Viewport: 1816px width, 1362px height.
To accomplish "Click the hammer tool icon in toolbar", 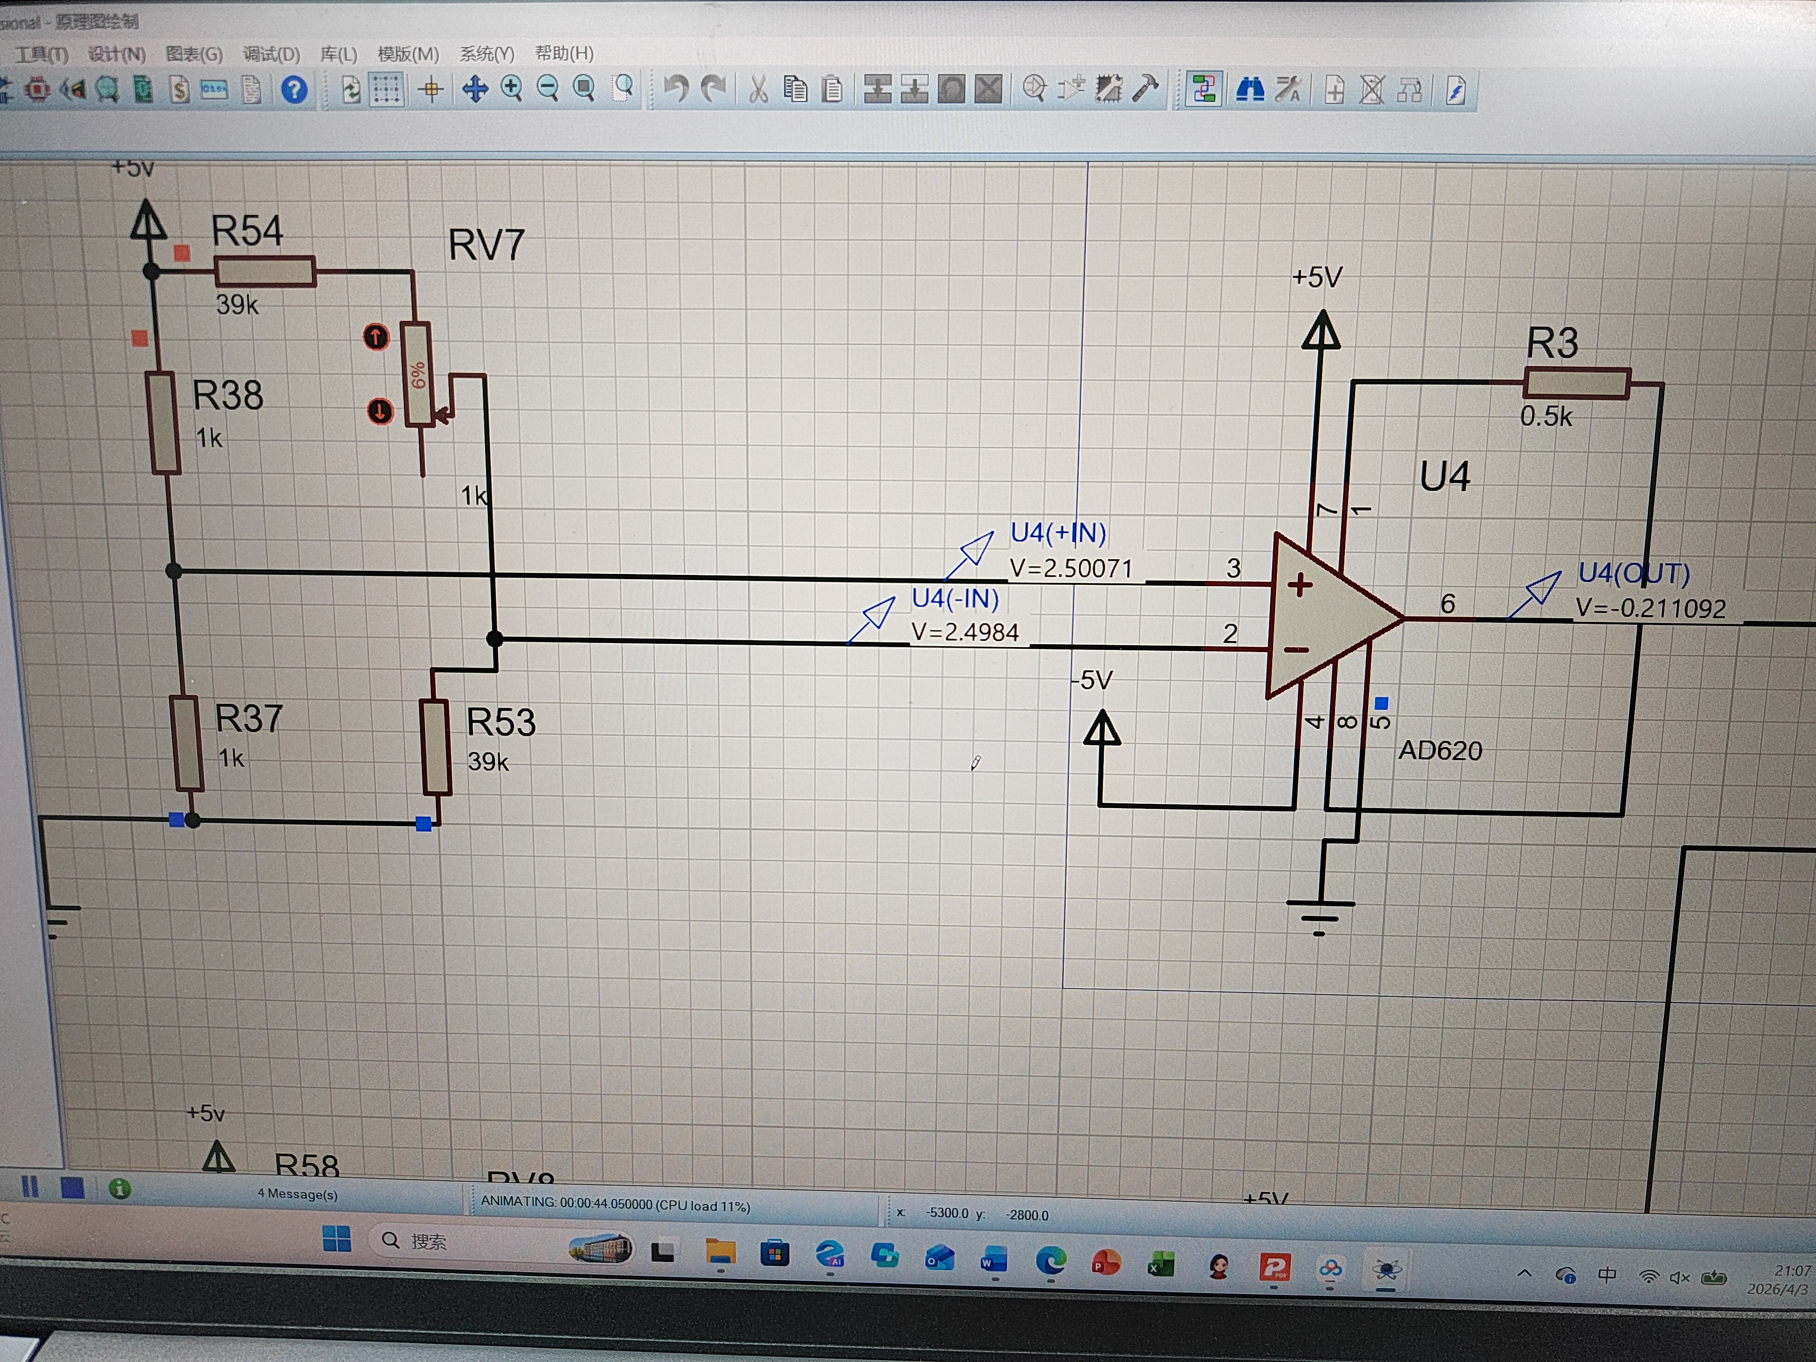I will coord(1145,89).
